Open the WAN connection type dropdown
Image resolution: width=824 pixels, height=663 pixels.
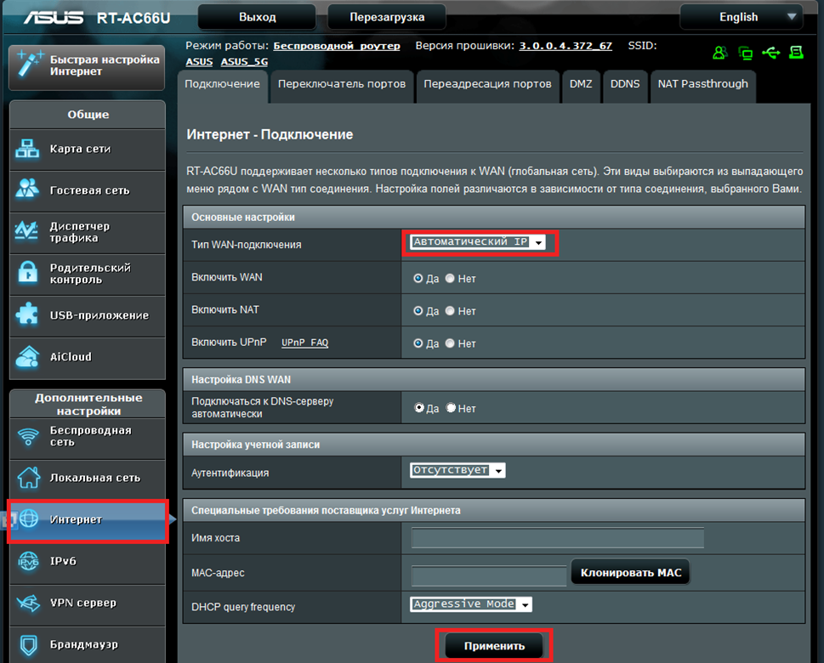coord(478,241)
